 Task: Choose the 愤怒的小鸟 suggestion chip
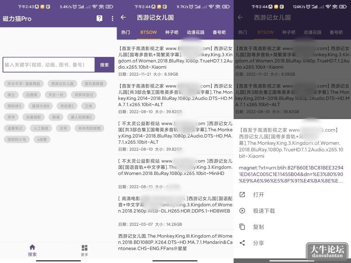tap(17, 139)
